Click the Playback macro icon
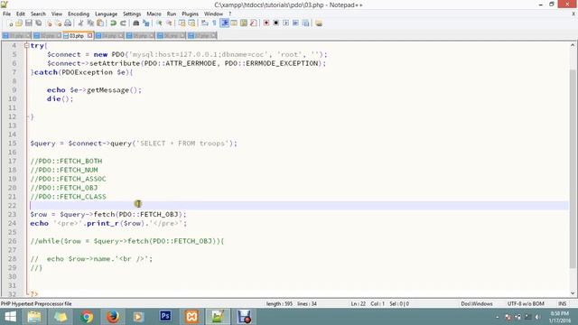This screenshot has width=578, height=325. [285, 23]
